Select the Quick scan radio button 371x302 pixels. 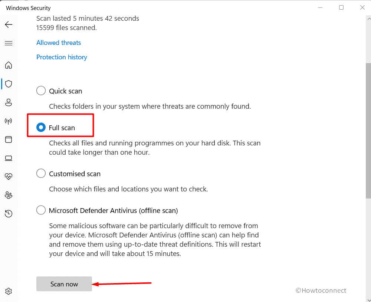(x=41, y=91)
